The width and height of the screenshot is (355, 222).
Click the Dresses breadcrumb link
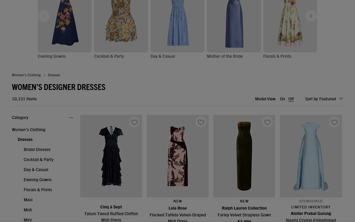[x=54, y=75]
